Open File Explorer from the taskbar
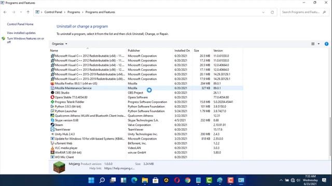This screenshot has width=332, height=186. [145, 180]
